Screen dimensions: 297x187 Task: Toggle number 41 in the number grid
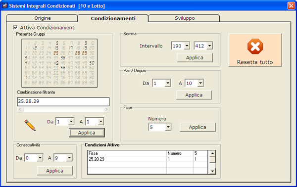click(27, 63)
